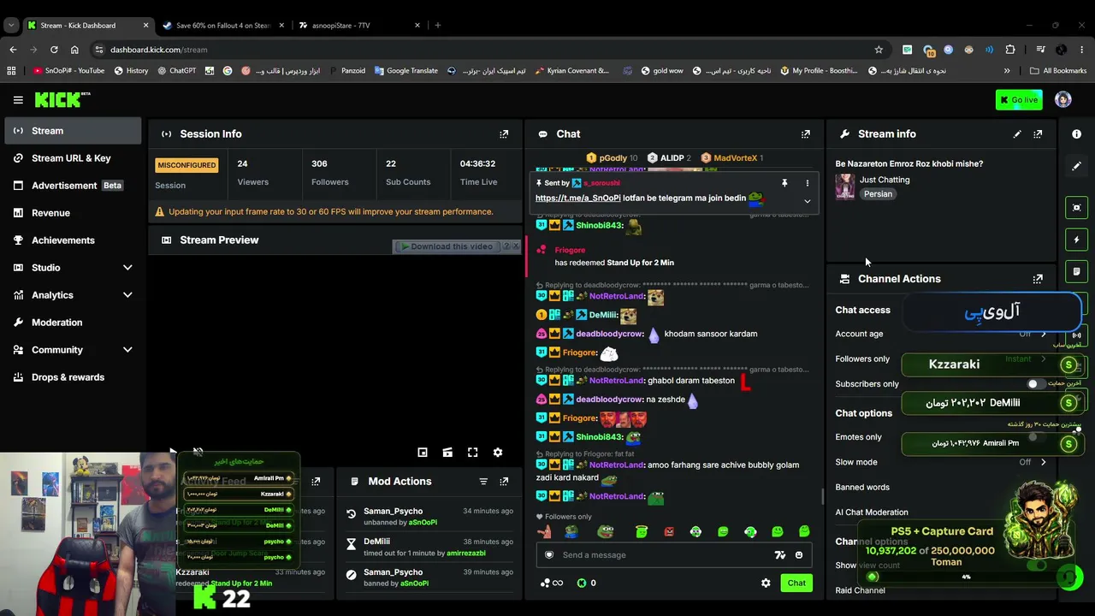Expand the pinned message chevron
This screenshot has height=616, width=1095.
pos(807,201)
